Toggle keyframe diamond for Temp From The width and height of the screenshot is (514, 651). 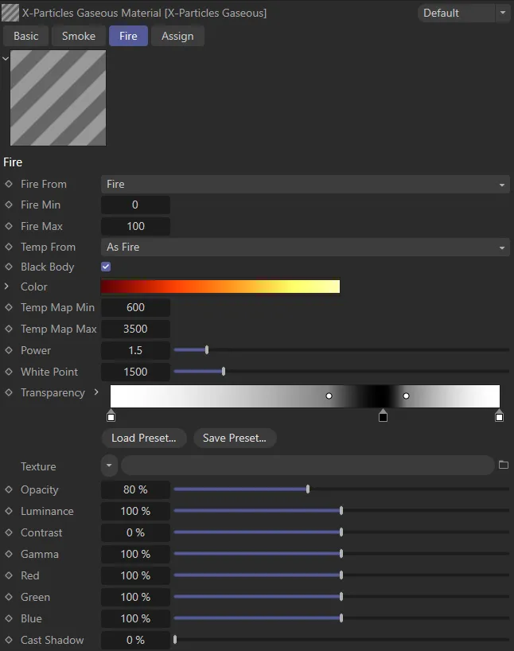click(9, 247)
